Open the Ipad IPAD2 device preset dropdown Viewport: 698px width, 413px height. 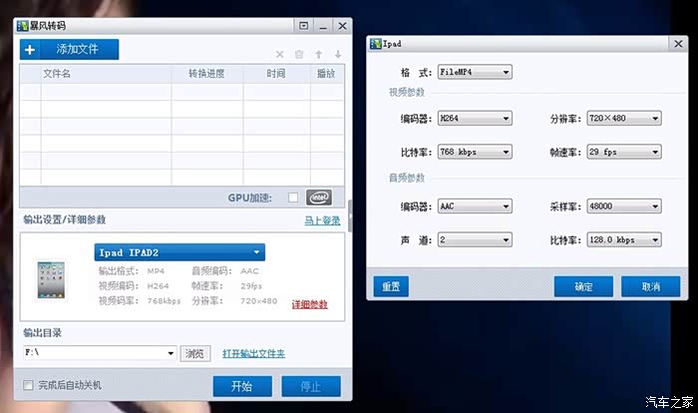click(179, 252)
